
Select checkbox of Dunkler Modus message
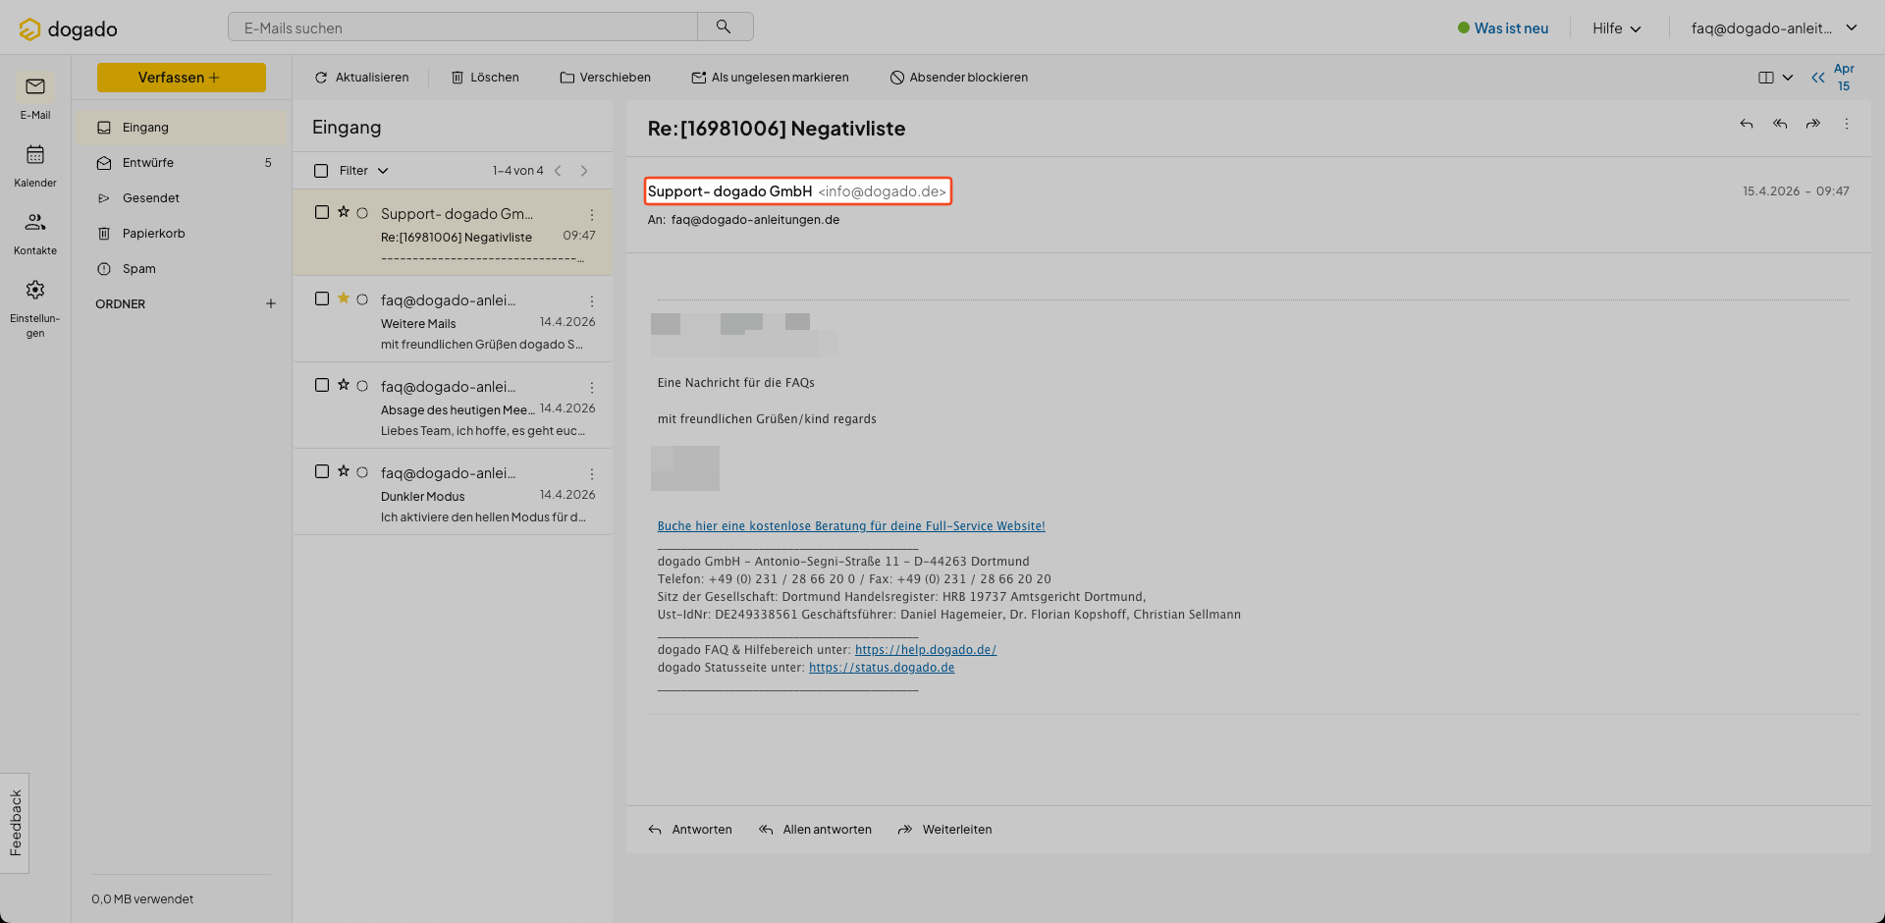pyautogui.click(x=322, y=471)
